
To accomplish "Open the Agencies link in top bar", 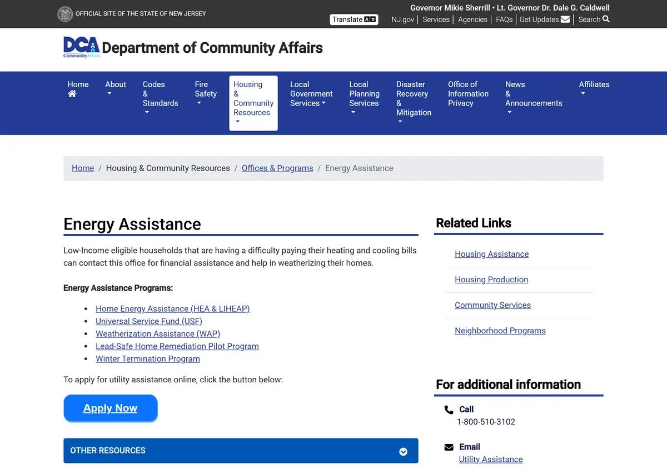I will (x=472, y=19).
